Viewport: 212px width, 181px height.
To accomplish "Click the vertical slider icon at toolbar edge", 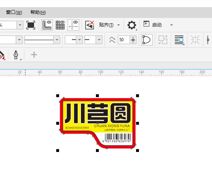I will [208, 40].
